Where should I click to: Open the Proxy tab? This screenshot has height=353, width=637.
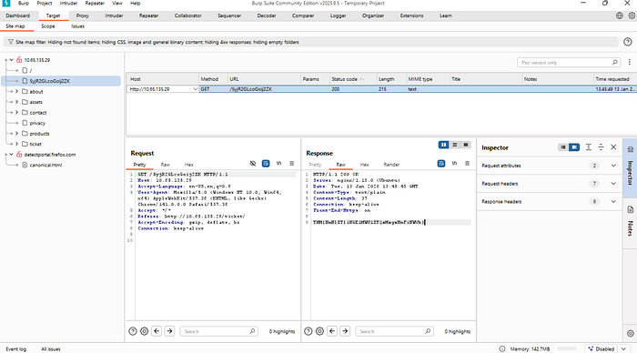82,15
